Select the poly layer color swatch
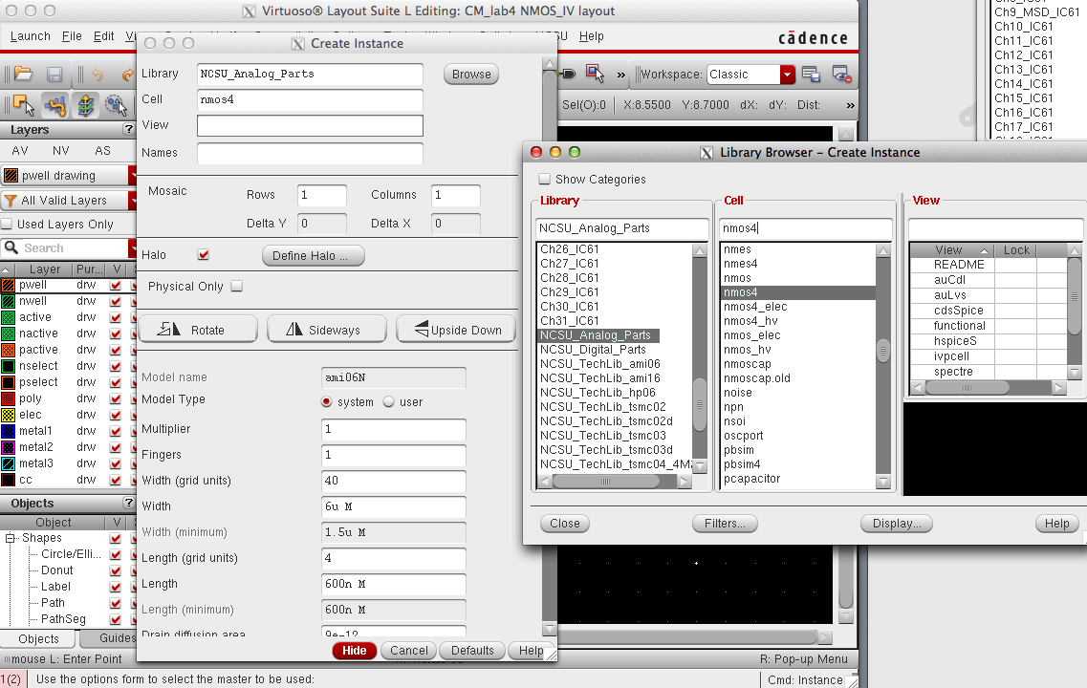 coord(9,398)
